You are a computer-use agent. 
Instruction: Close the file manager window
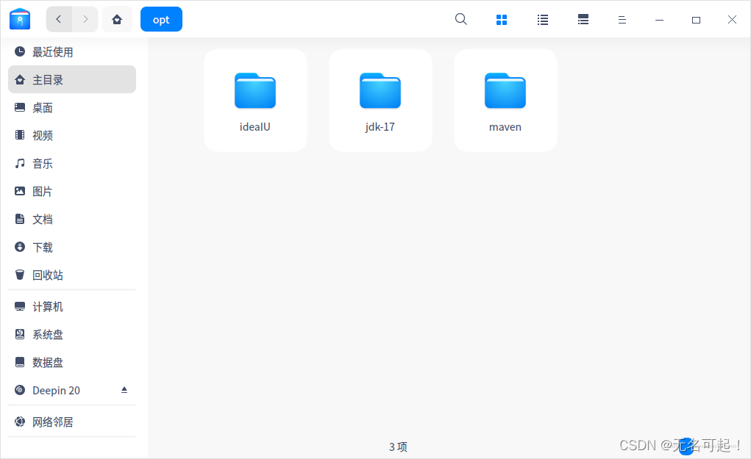pyautogui.click(x=732, y=20)
